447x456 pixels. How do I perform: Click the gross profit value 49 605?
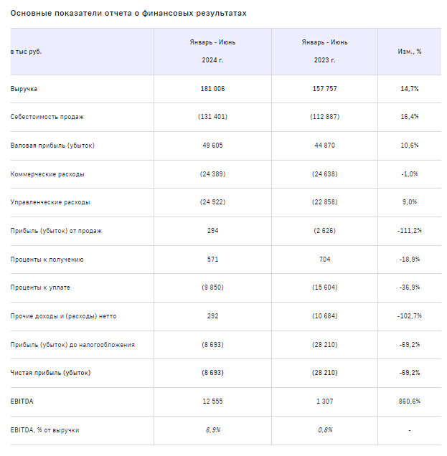[x=212, y=146]
